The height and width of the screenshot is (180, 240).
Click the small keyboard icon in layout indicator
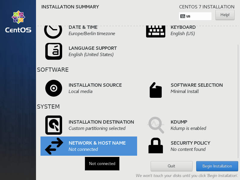point(183,16)
